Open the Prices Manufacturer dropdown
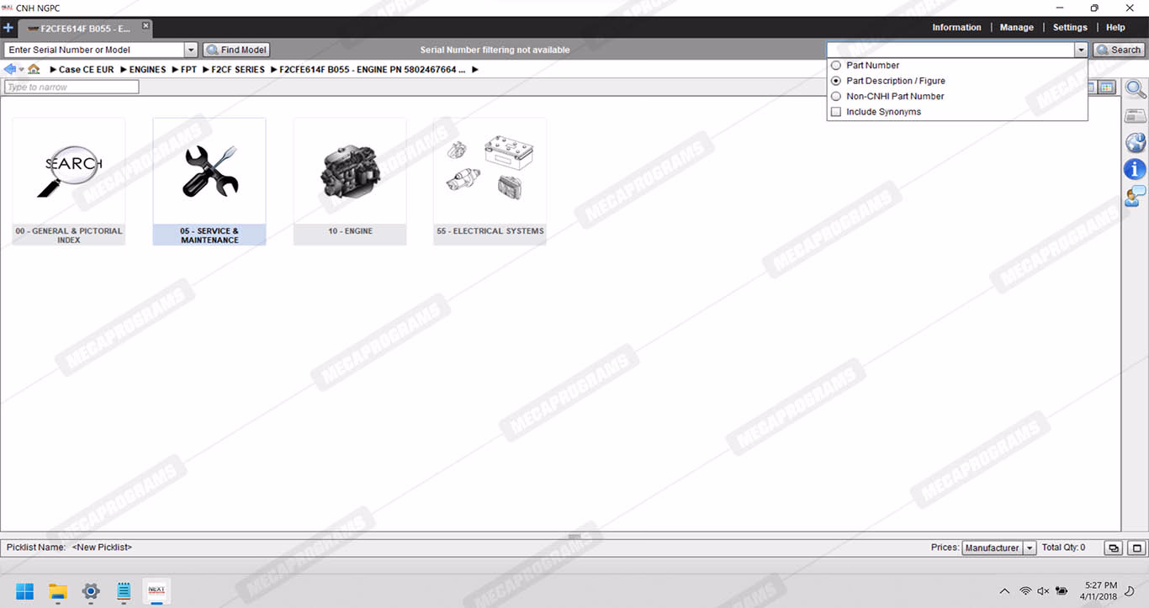 (x=1030, y=548)
